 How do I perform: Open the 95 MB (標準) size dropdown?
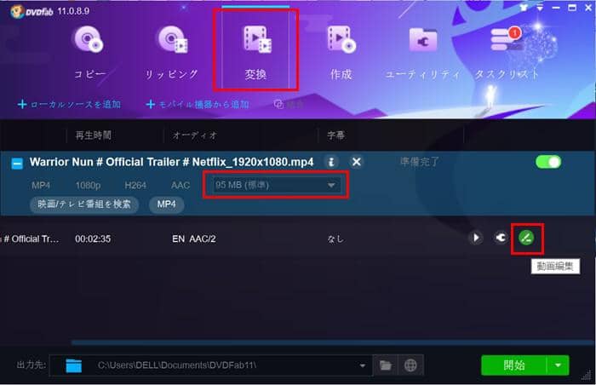(x=277, y=186)
